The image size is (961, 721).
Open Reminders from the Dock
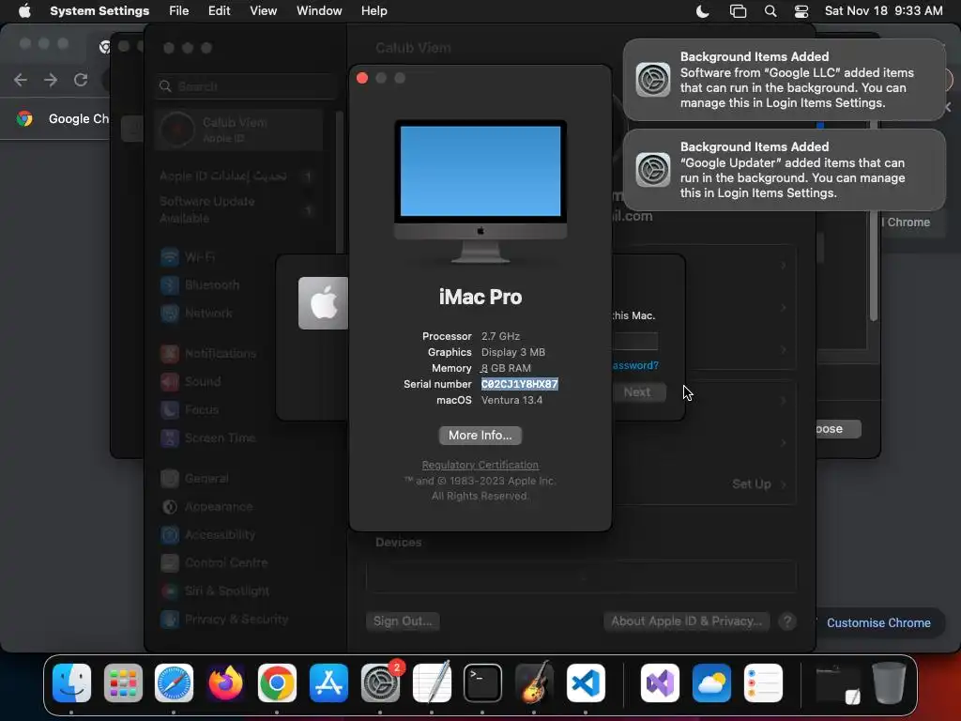[x=763, y=683]
